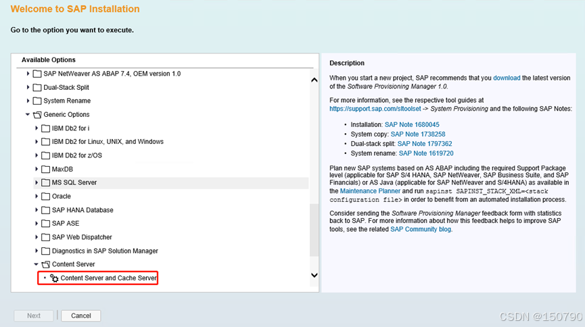Viewport: 585px width, 327px height.
Task: Click the Dual-Stack Split folder icon
Action: pyautogui.click(x=37, y=88)
